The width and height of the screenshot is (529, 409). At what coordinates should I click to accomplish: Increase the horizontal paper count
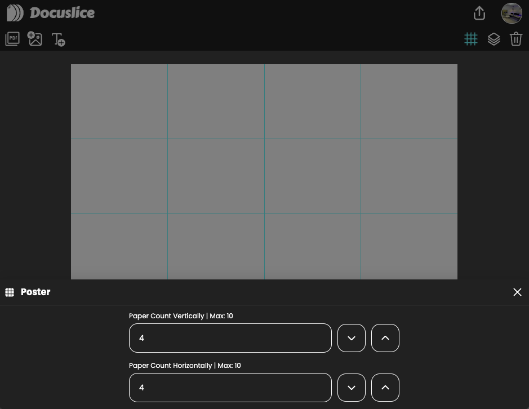385,388
